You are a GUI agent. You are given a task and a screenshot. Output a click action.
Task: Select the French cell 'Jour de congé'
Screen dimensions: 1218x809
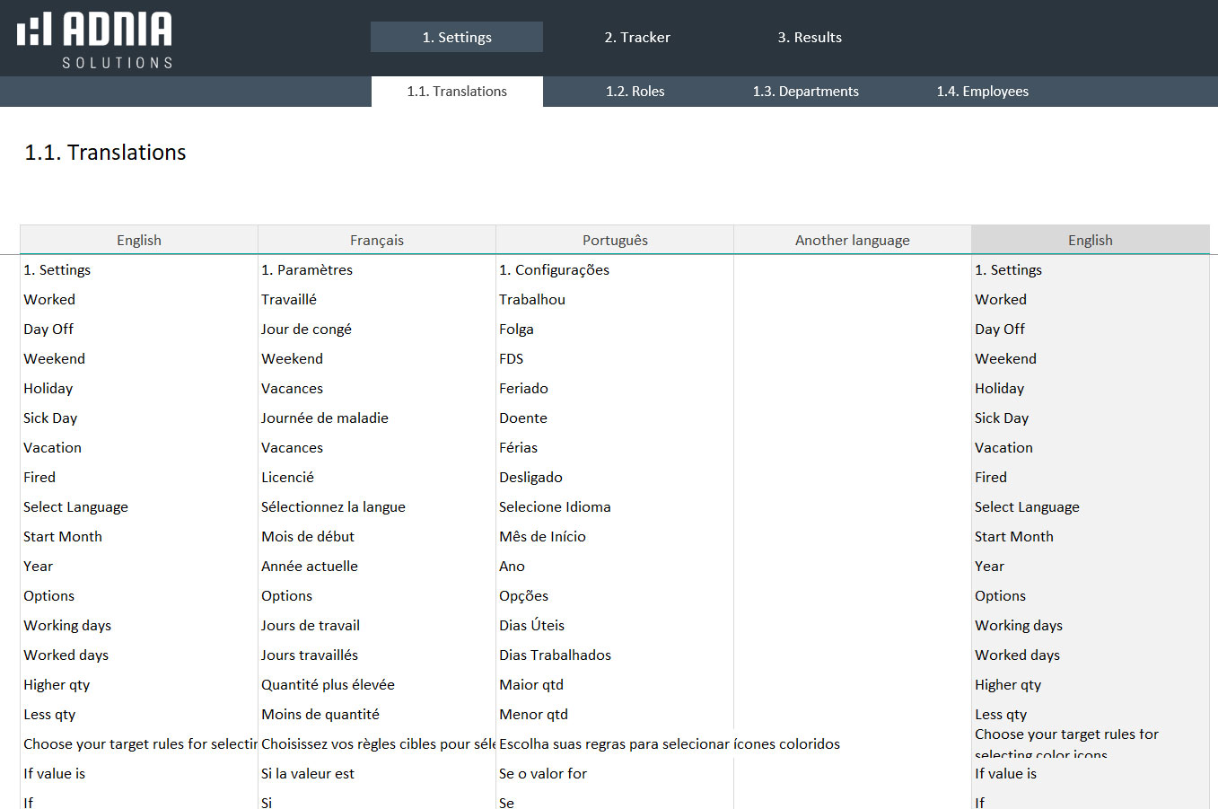[306, 330]
